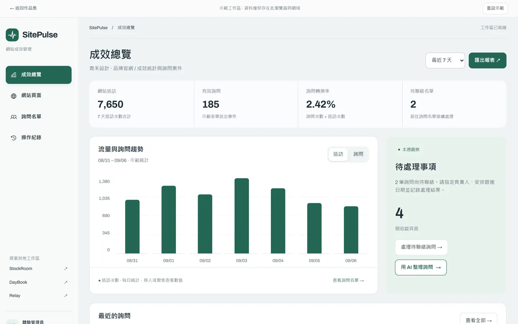518x324 pixels.
Task: Open the 操作紀錄 sidebar item
Action: (38, 138)
